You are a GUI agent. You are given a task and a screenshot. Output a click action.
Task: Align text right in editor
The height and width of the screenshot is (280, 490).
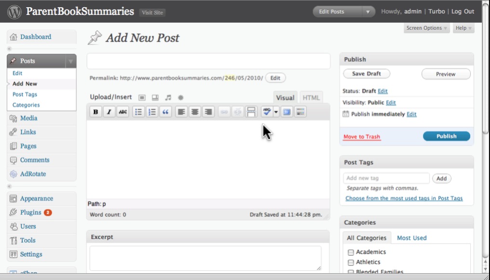point(209,112)
